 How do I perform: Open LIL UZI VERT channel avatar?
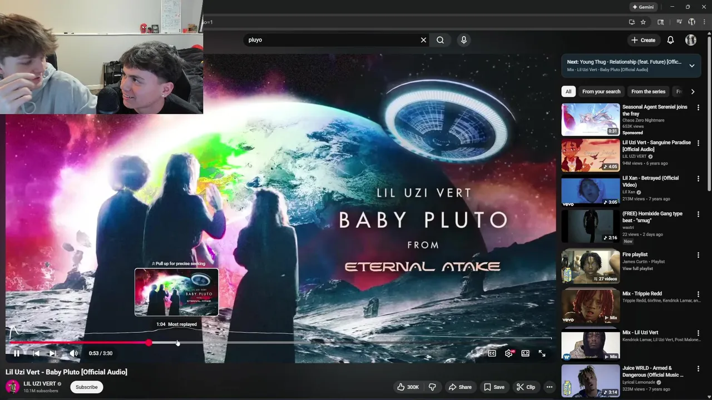(12, 387)
